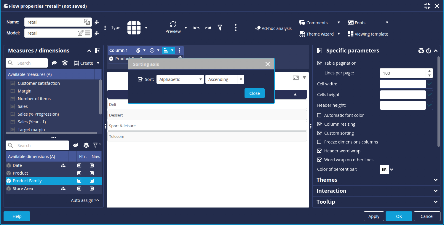444x225 pixels.
Task: Open Theme wizard
Action: [x=317, y=34]
